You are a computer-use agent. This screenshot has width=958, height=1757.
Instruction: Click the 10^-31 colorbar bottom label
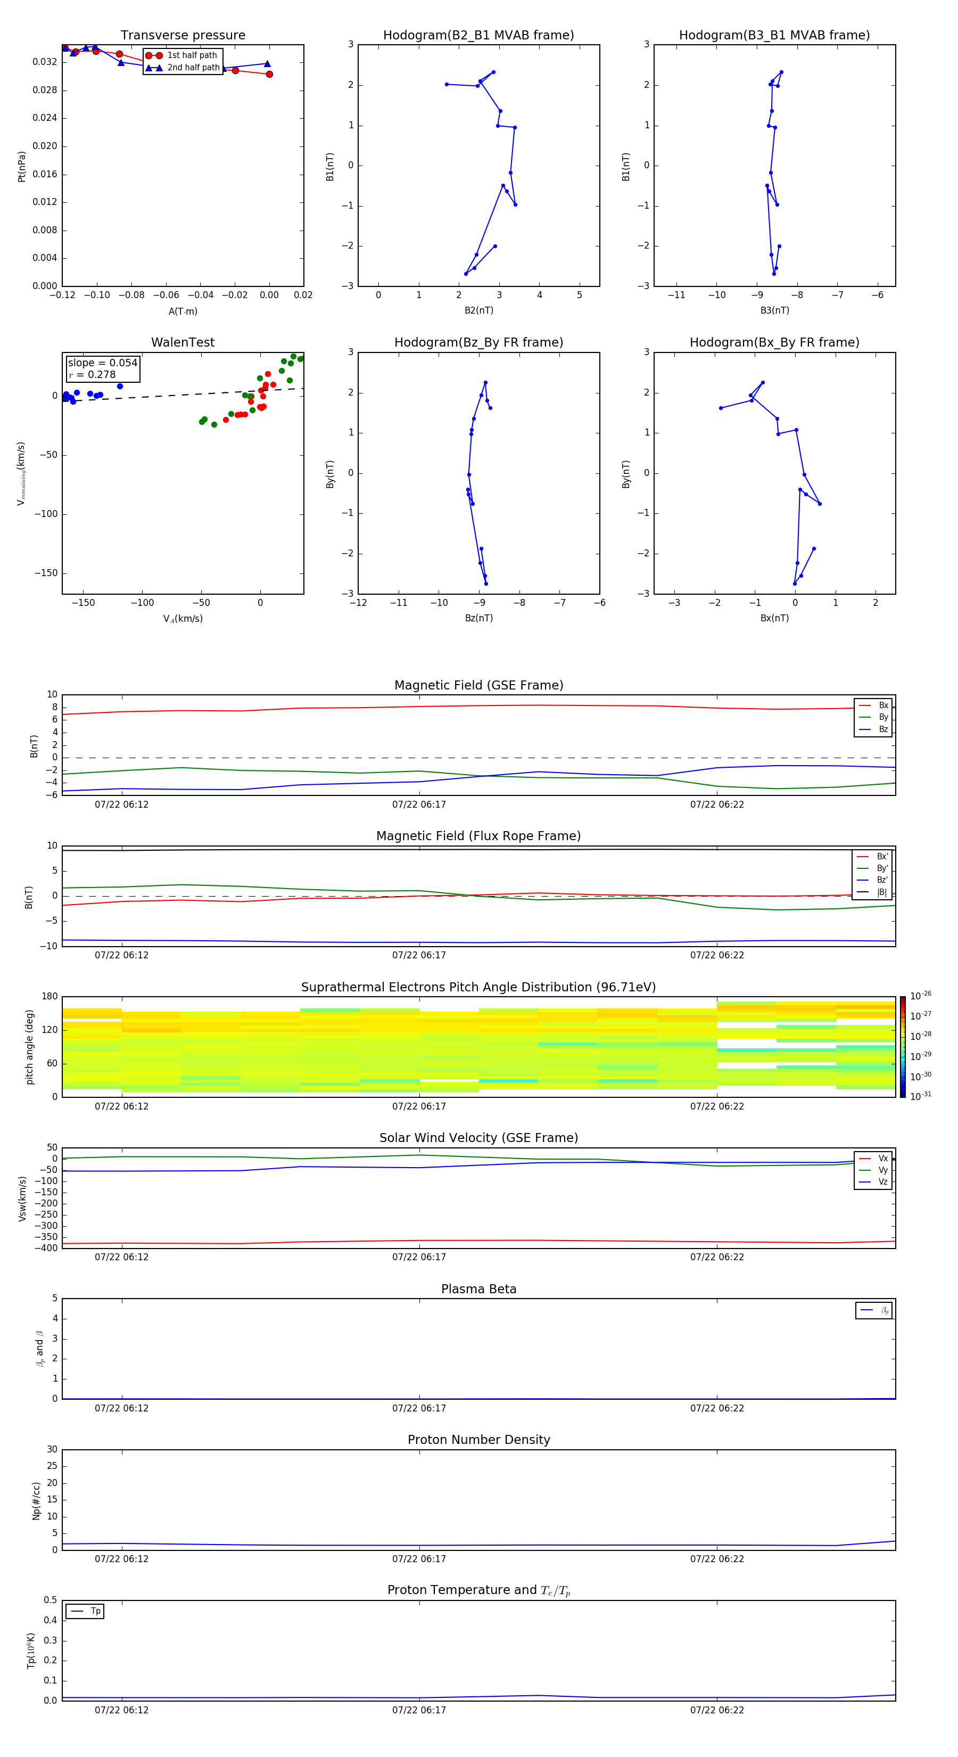tap(921, 1096)
